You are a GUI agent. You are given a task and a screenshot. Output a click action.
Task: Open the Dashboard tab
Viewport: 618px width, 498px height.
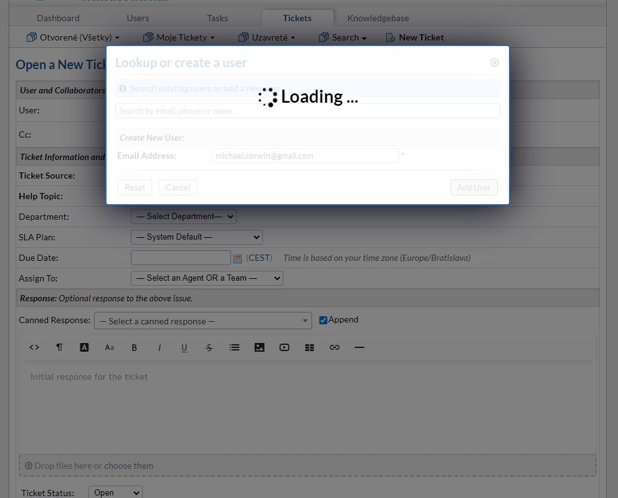[x=58, y=18]
